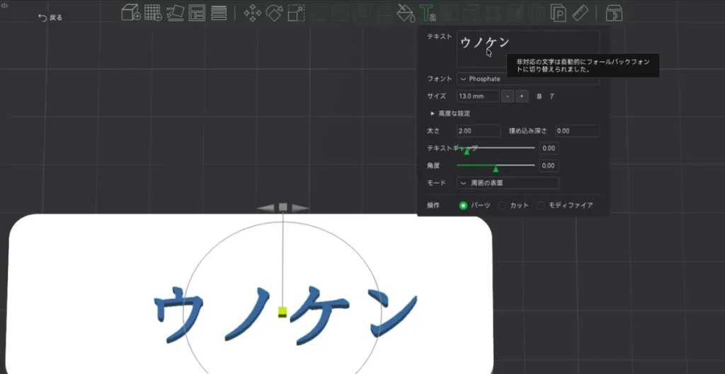
Task: Click the 角度 slider handle
Action: 496,169
